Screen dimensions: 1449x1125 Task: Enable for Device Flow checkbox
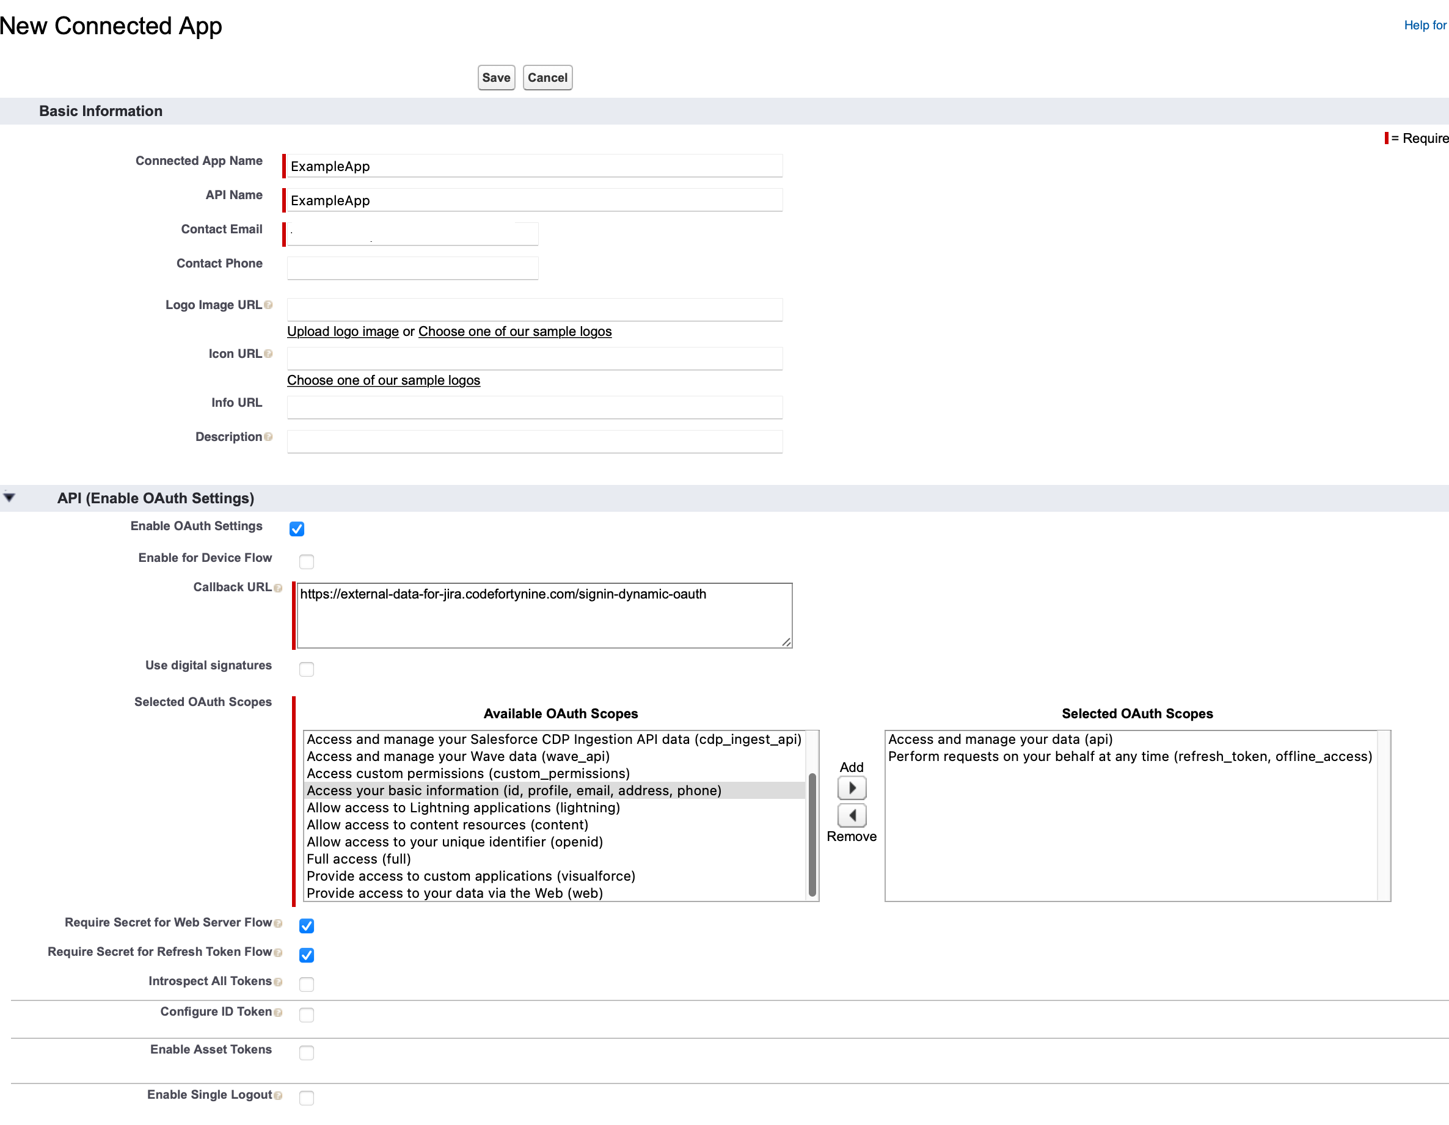click(x=307, y=562)
